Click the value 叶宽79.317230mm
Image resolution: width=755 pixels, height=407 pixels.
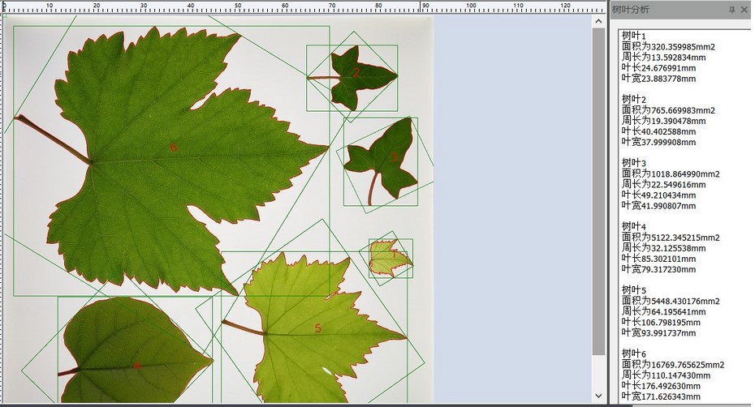pos(658,268)
